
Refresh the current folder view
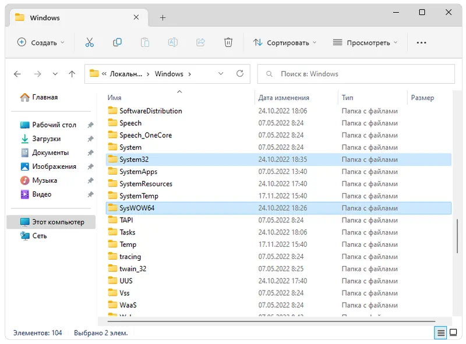point(240,73)
